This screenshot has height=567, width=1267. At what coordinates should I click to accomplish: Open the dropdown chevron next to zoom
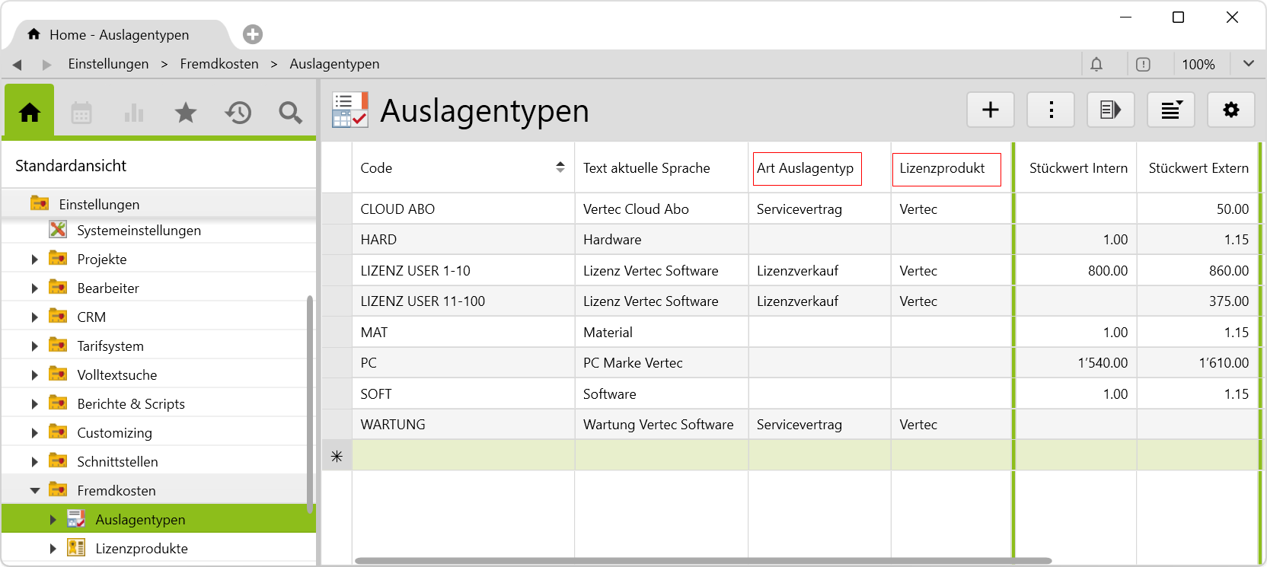pyautogui.click(x=1249, y=64)
